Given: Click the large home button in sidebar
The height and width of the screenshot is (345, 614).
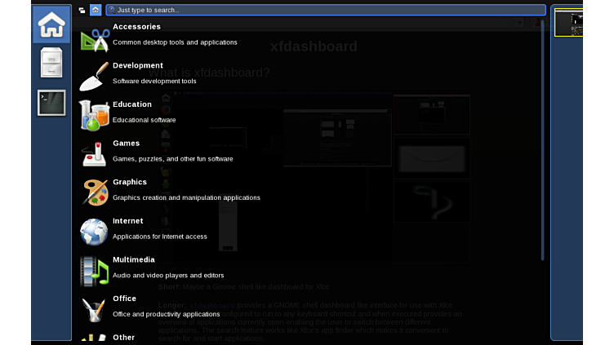Looking at the screenshot, I should (x=51, y=24).
